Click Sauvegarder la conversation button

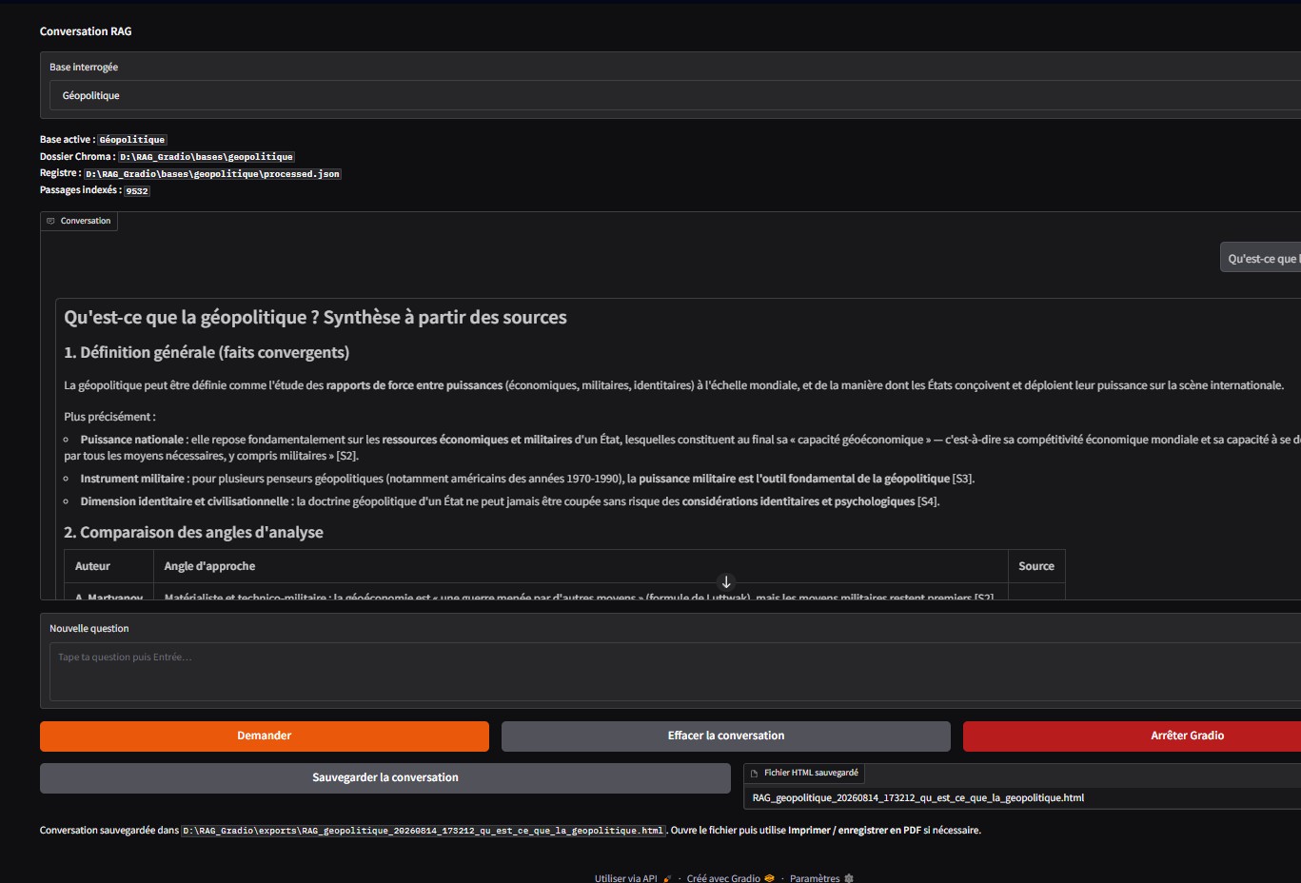[385, 777]
